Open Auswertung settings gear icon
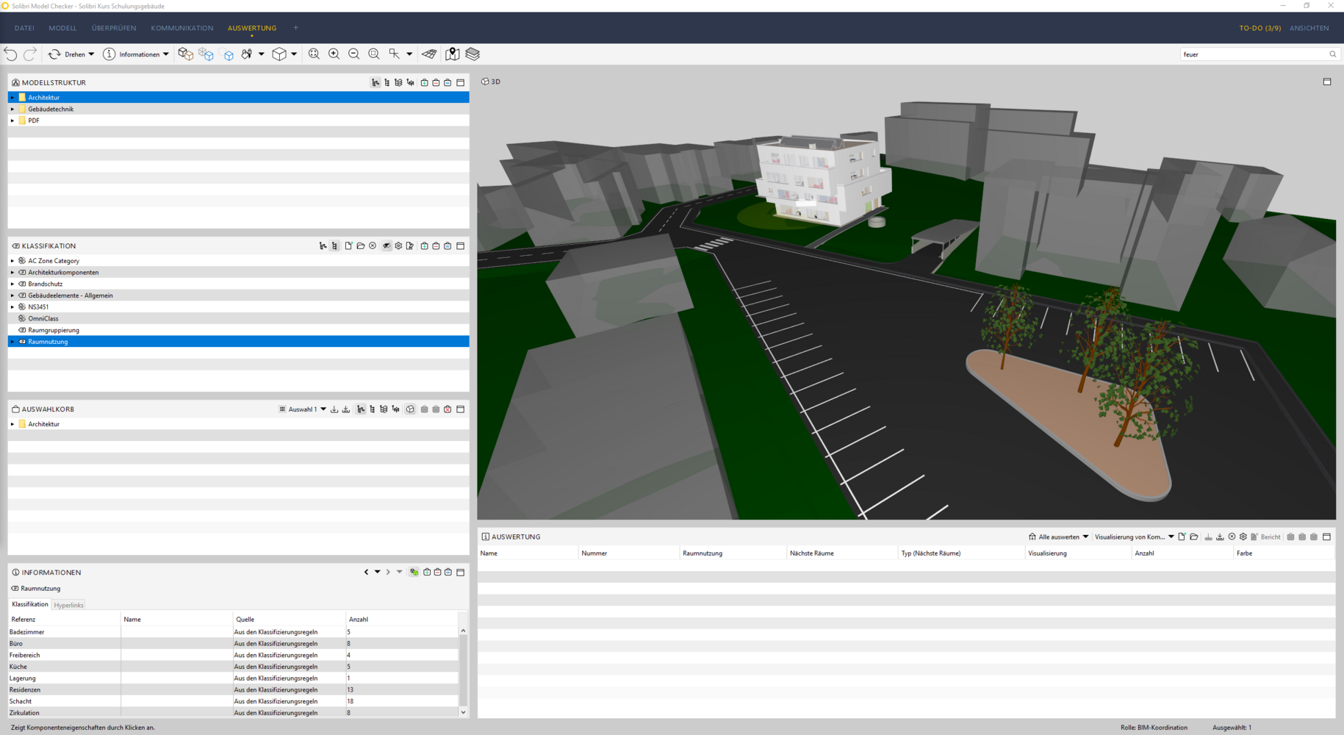Image resolution: width=1344 pixels, height=735 pixels. [x=1243, y=537]
